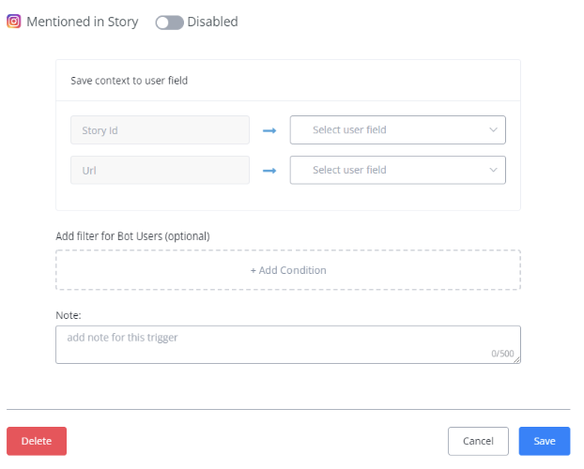Click the Mentioned in Story title
This screenshot has width=584, height=469.
tap(83, 22)
